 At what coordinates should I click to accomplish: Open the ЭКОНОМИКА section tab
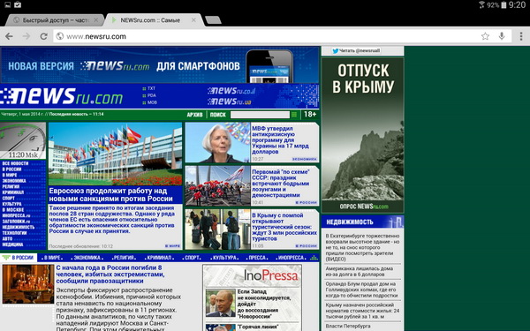click(87, 258)
